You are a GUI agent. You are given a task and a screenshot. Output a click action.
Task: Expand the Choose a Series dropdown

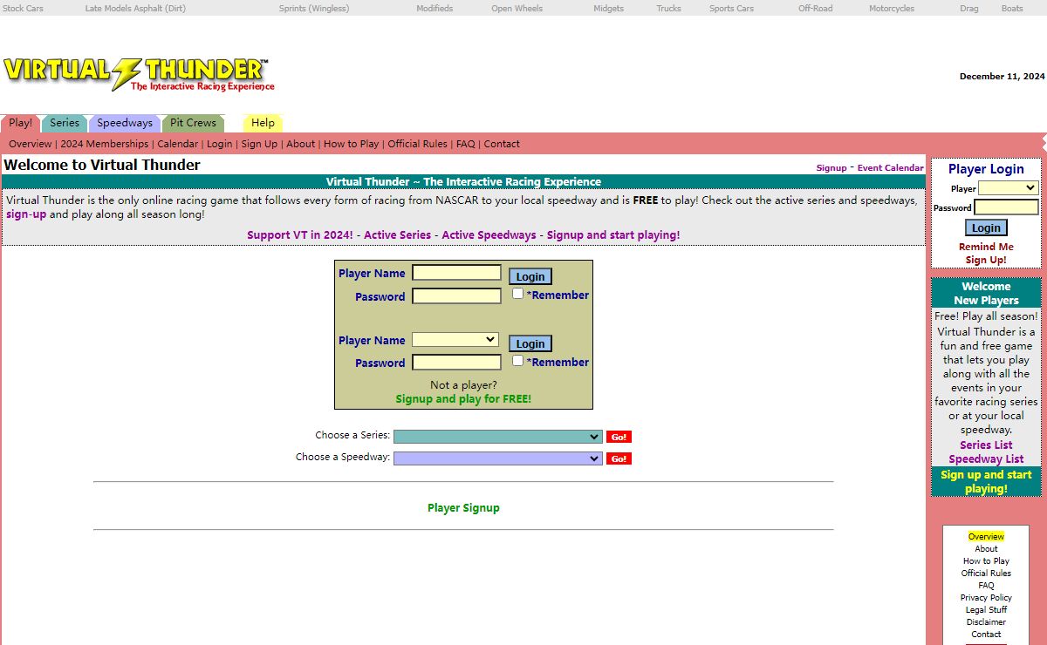coord(498,437)
